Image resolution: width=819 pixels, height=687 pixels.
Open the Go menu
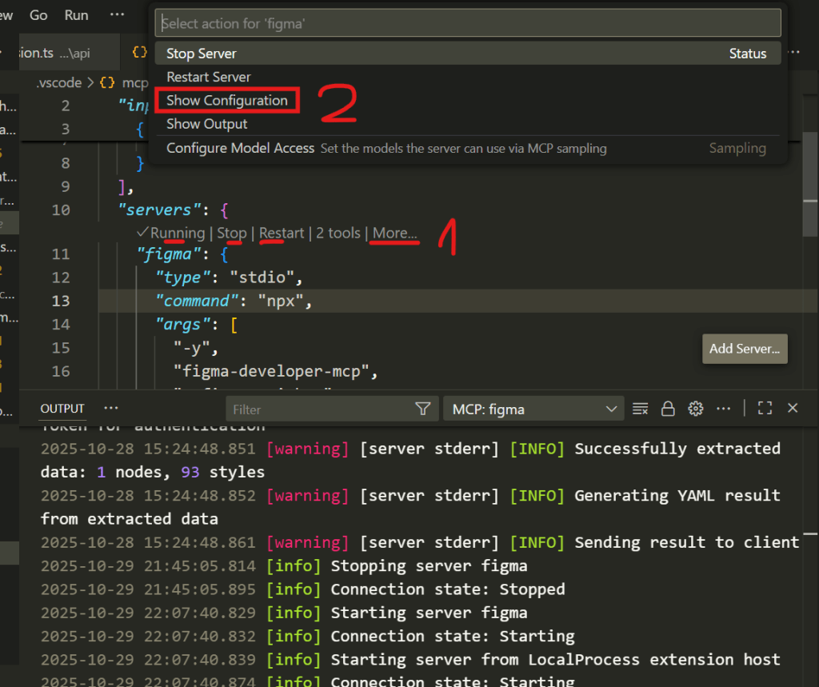pyautogui.click(x=38, y=14)
